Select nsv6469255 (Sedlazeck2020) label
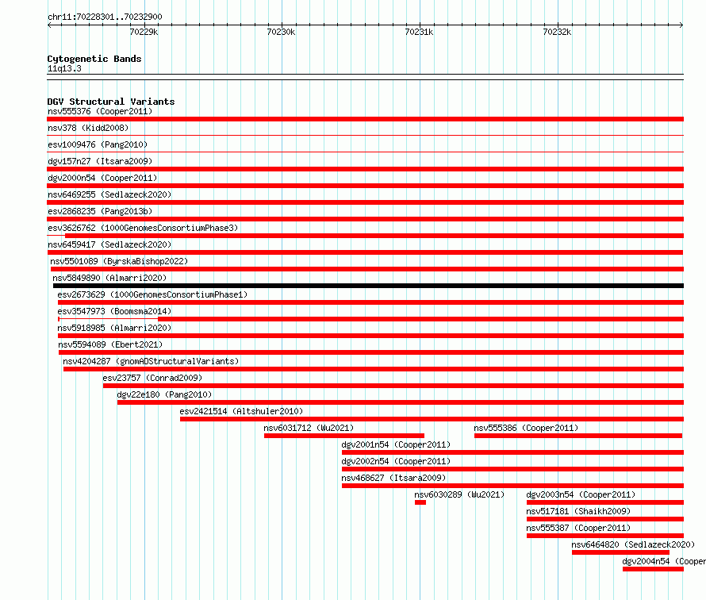 point(109,194)
